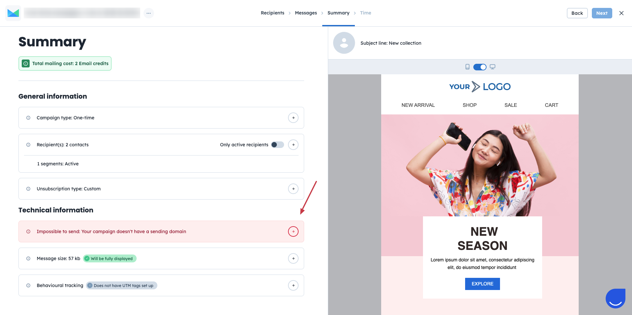Expand Behavioural tracking arrow

tap(293, 285)
